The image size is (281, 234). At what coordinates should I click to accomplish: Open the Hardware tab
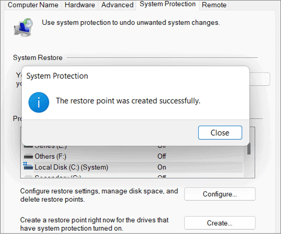click(x=80, y=5)
